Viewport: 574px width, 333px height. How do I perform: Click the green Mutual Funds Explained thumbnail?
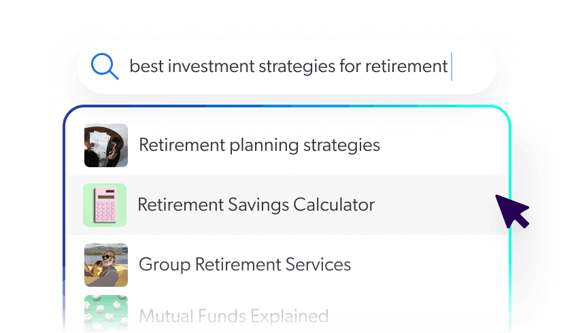(106, 314)
